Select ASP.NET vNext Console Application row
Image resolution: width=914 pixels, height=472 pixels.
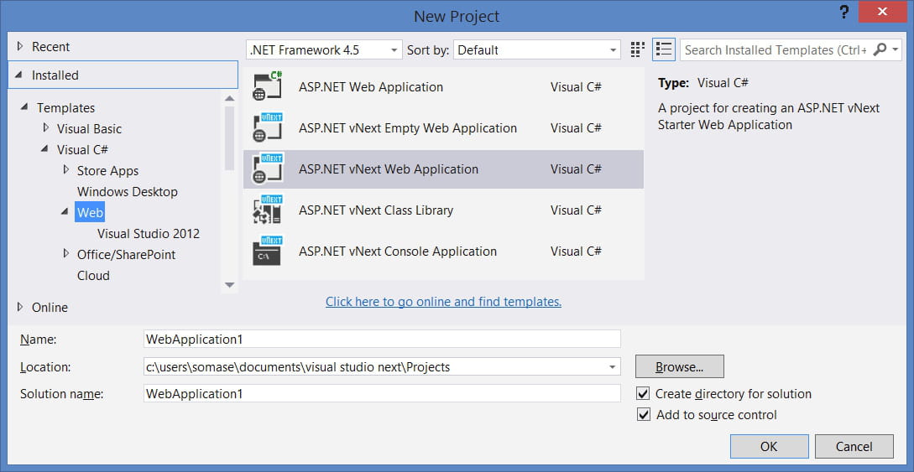coord(444,252)
